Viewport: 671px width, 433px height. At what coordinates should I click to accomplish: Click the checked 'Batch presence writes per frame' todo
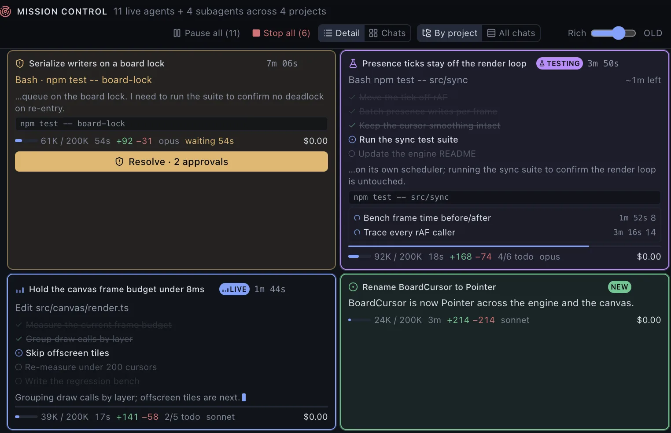[x=423, y=111]
